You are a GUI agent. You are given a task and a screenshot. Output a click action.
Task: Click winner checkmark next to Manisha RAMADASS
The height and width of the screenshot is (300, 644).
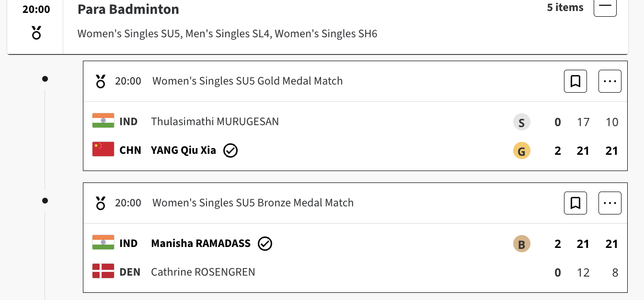coord(265,244)
